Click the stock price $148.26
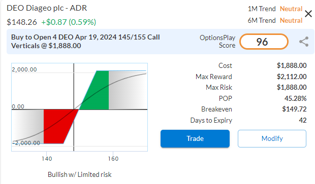 click(22, 22)
